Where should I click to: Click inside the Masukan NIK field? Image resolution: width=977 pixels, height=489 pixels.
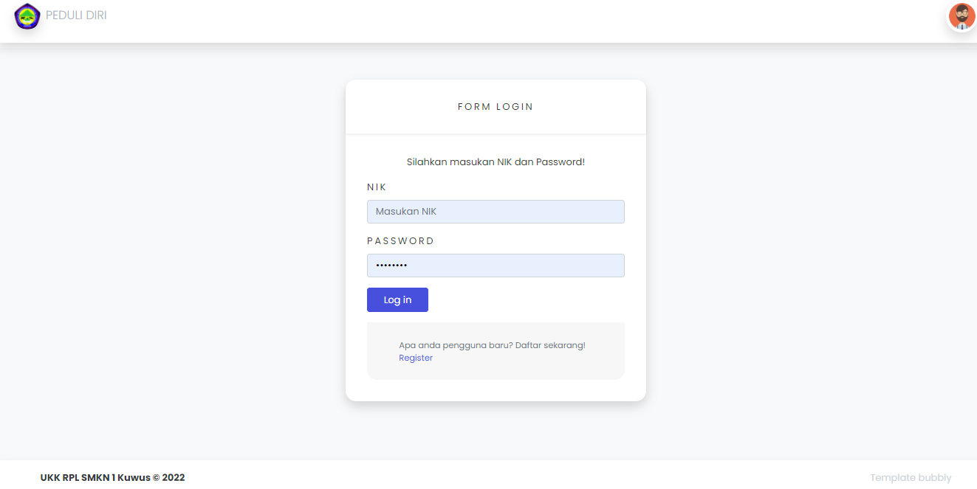click(x=496, y=211)
